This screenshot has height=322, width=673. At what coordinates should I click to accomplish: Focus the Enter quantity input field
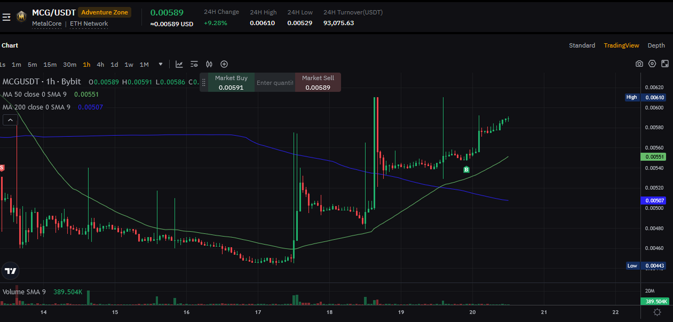pos(275,82)
